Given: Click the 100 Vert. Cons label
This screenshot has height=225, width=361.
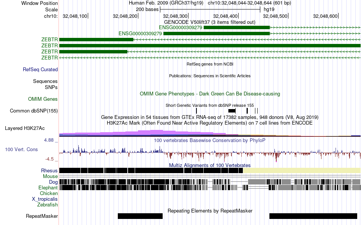Looking at the screenshot, I should (x=21, y=150).
